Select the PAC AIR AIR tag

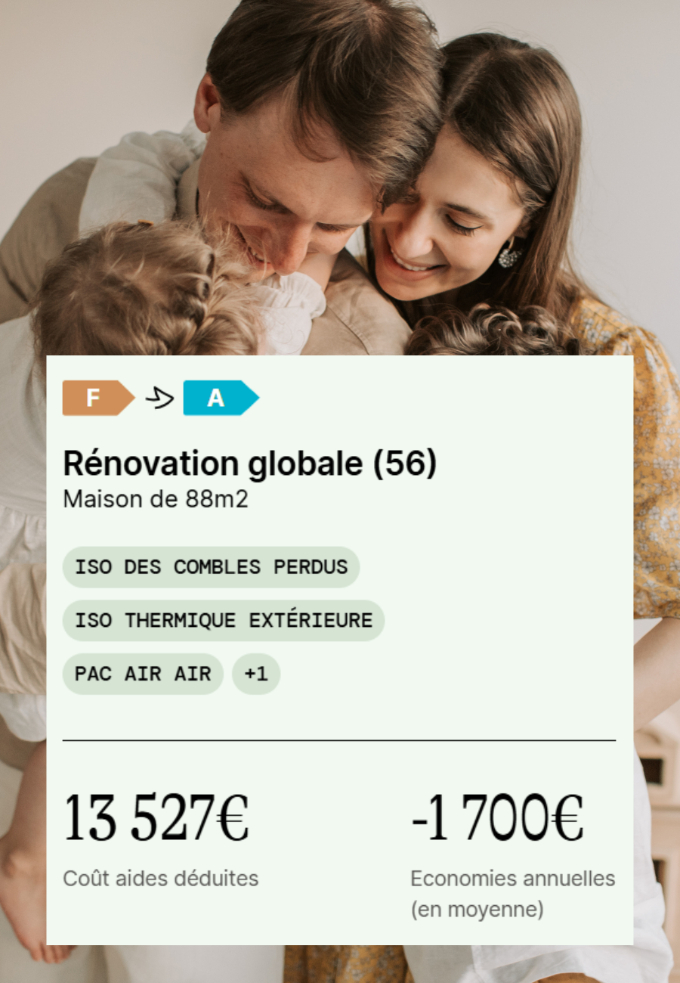pos(143,674)
